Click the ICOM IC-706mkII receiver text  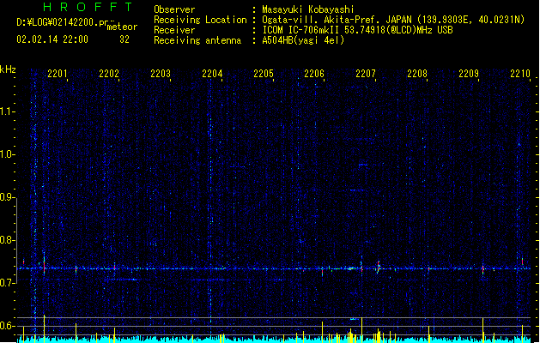(x=357, y=30)
